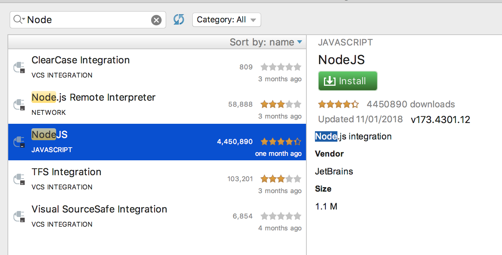Click the Visual SourceSafe Integration plugin icon
Viewport: 502px width, 255px height.
(x=19, y=217)
